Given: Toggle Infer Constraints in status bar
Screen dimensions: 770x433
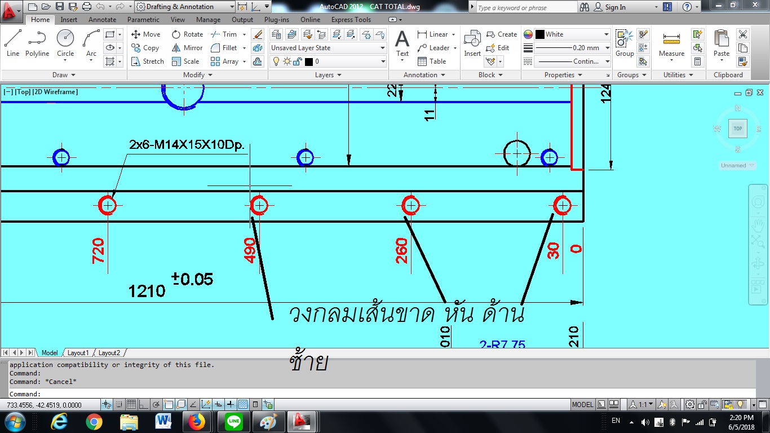Looking at the screenshot, I should [x=107, y=404].
